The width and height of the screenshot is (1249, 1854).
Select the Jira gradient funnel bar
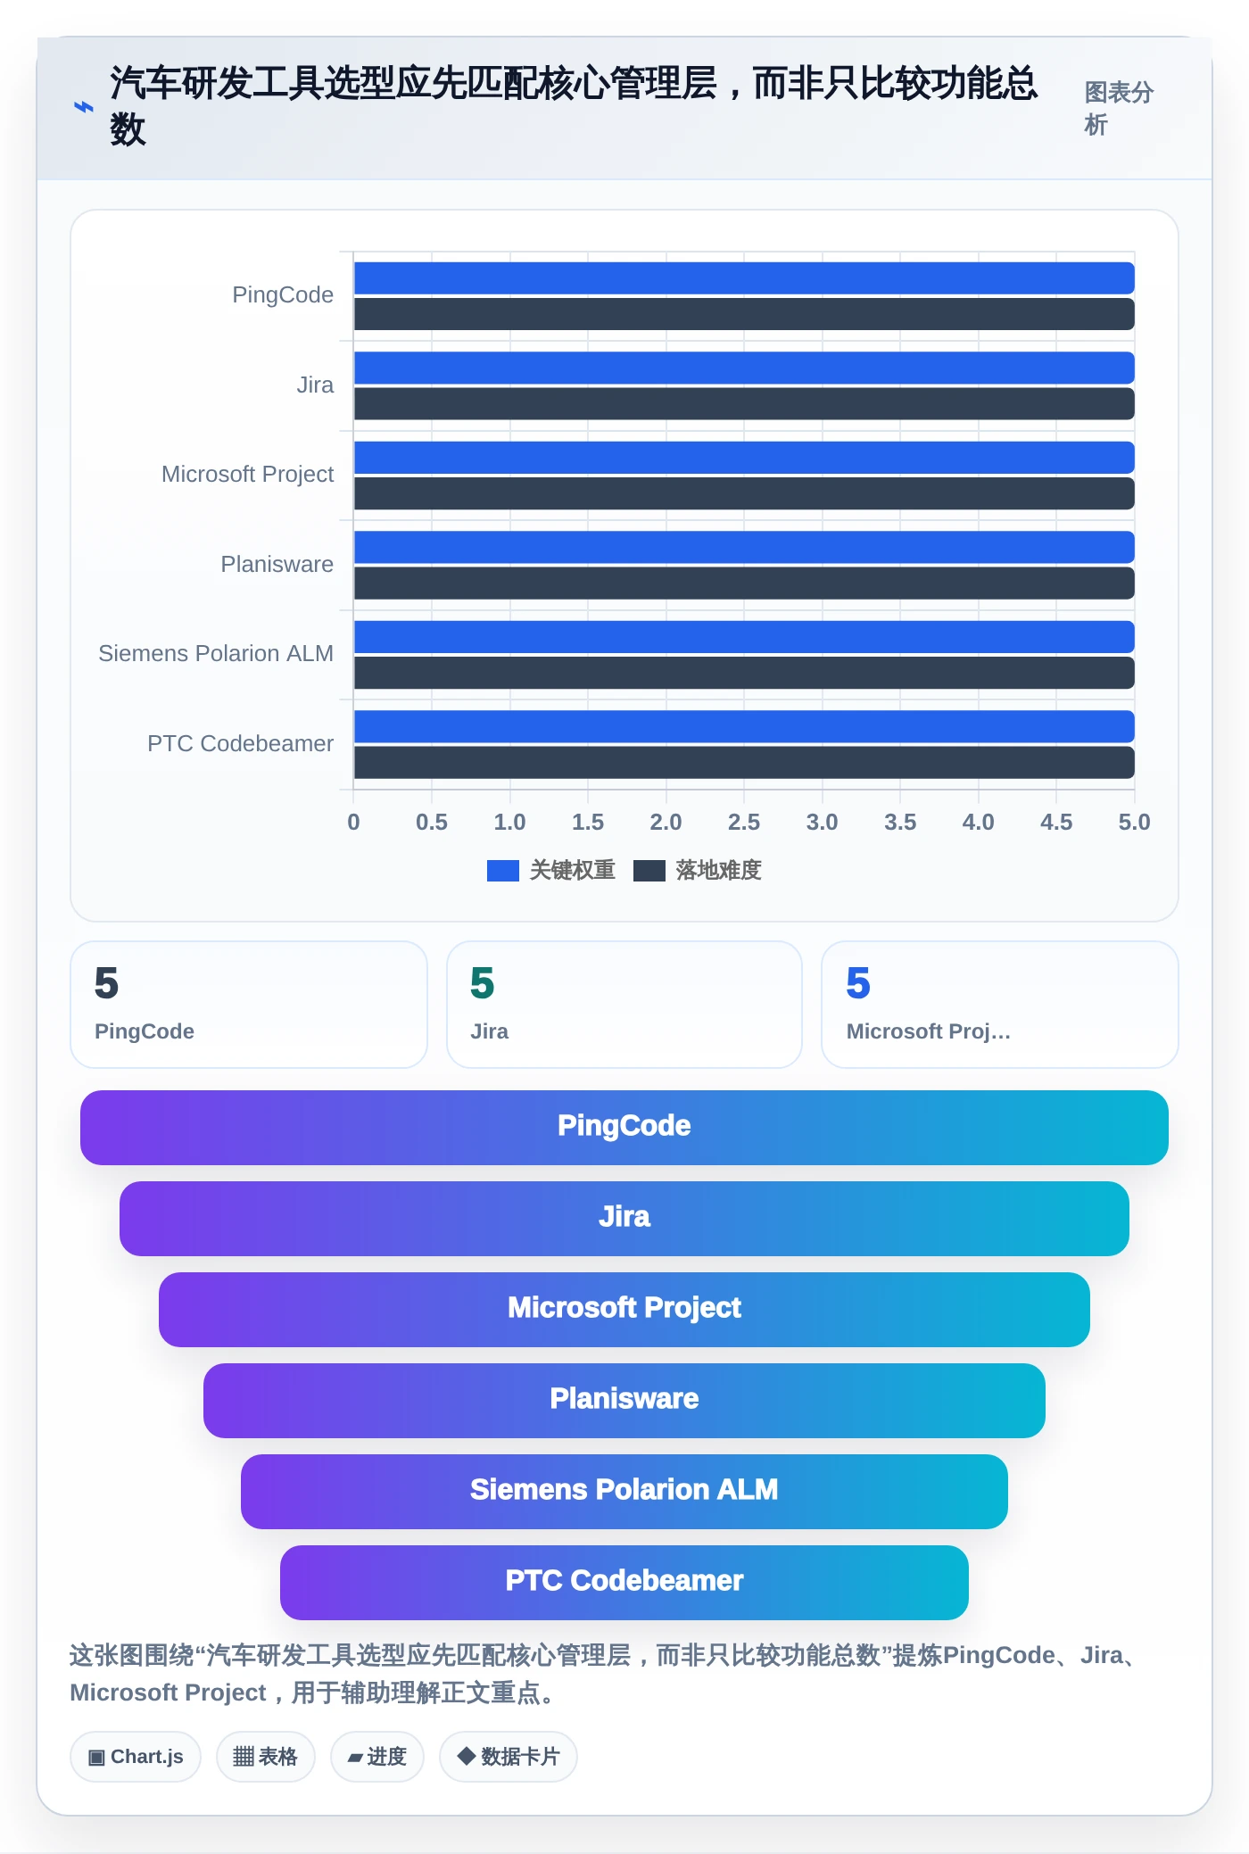[624, 1219]
